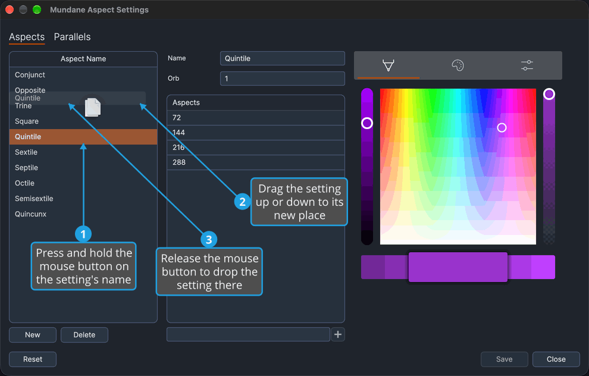Click the opacity slider handle
The height and width of the screenshot is (376, 589).
coord(549,94)
